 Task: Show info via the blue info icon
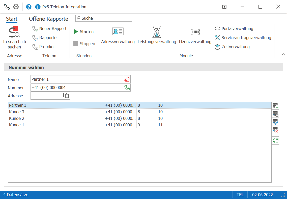(38, 7)
